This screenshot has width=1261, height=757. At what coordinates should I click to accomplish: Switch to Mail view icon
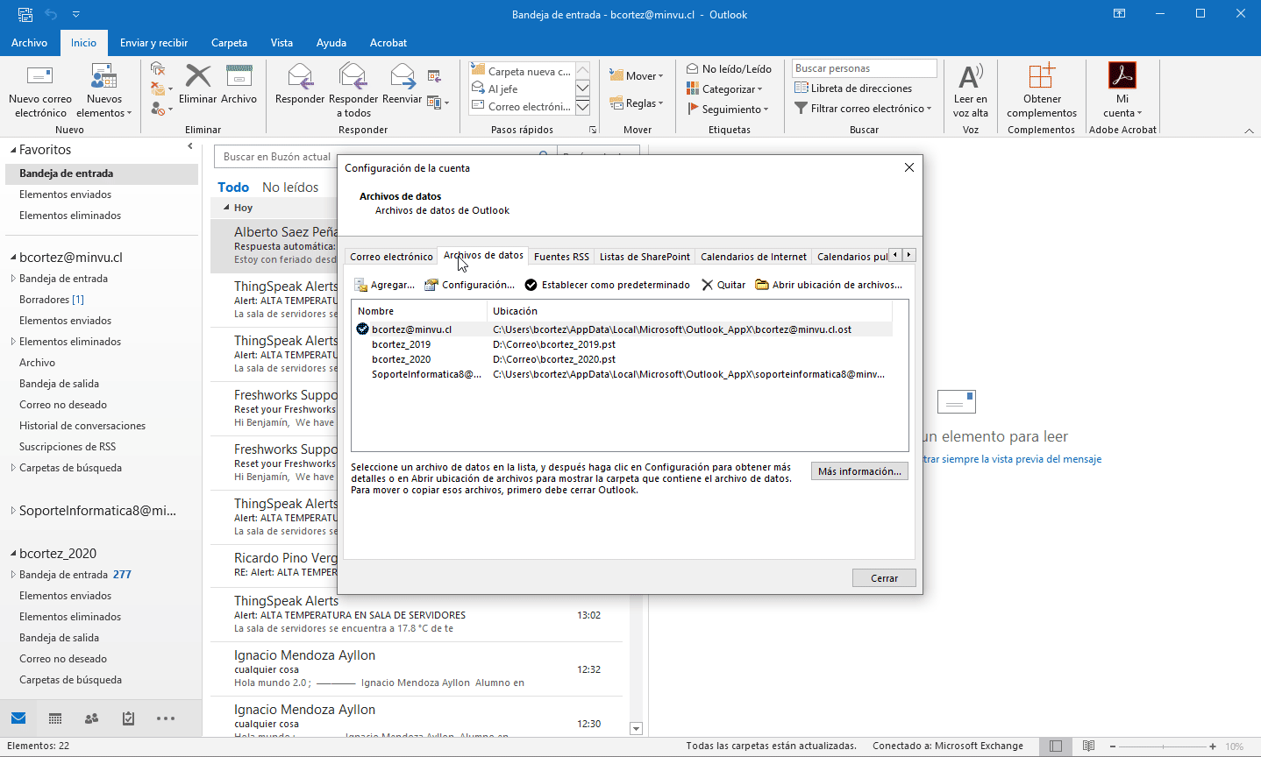coord(18,718)
